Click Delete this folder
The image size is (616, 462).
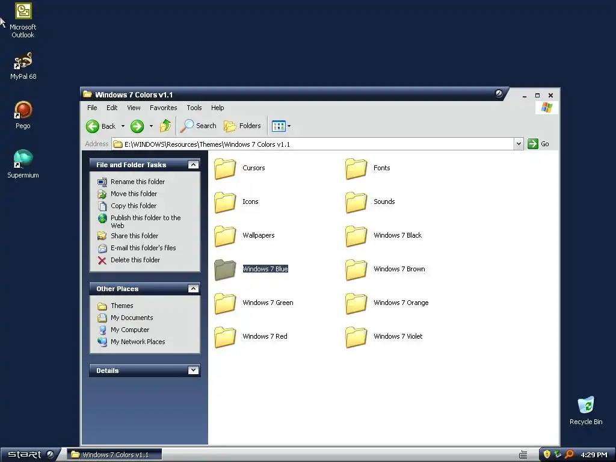click(135, 260)
